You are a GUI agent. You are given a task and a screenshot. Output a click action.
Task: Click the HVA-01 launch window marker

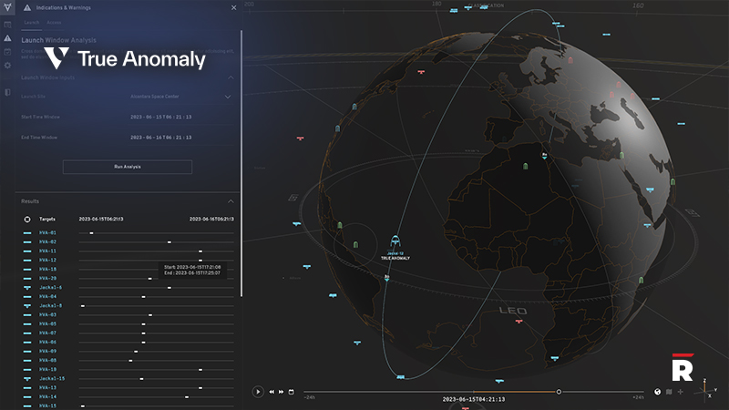(92, 233)
